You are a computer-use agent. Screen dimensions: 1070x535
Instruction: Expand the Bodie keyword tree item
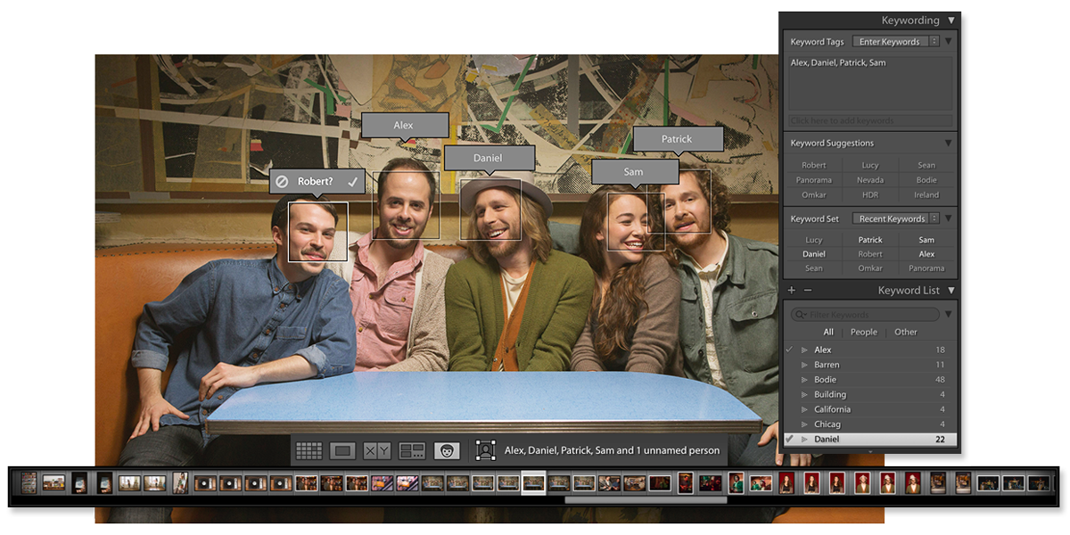(804, 380)
